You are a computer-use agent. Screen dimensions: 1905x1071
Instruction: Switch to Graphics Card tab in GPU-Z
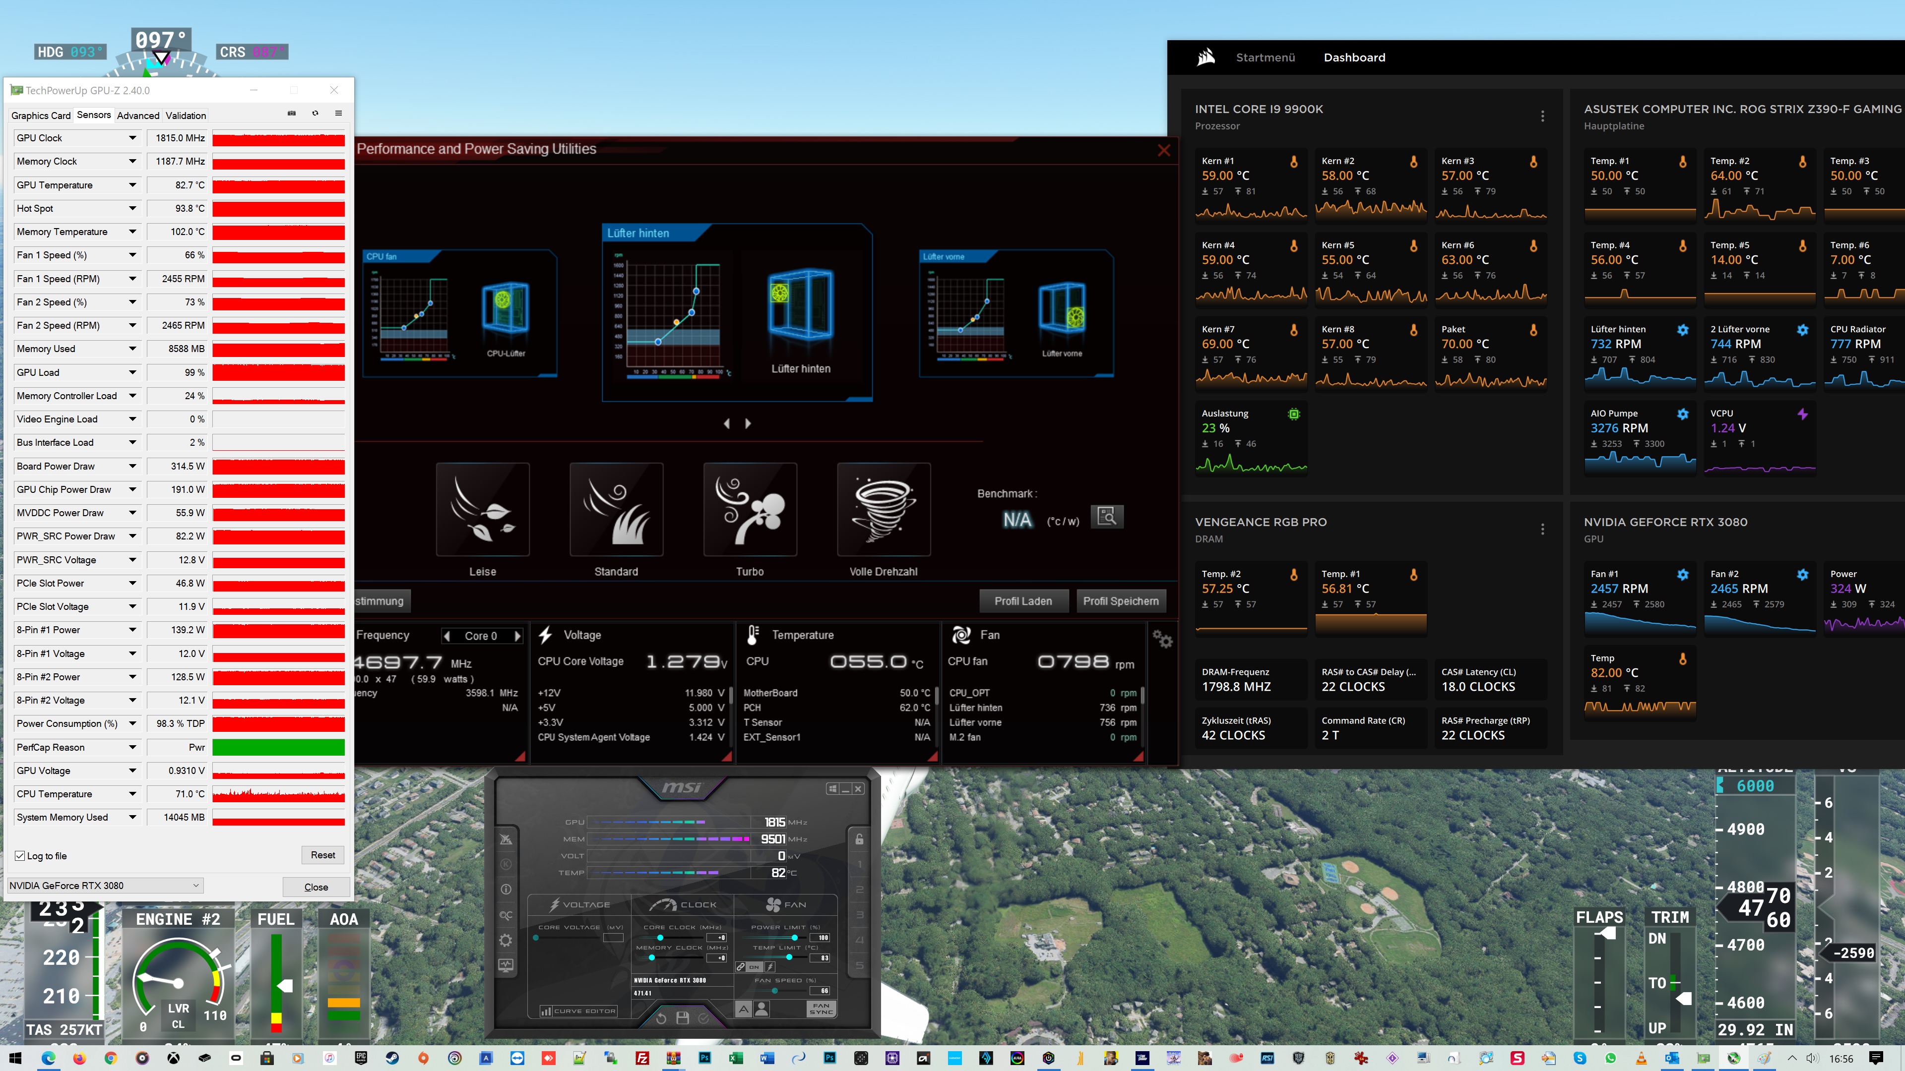pyautogui.click(x=41, y=116)
